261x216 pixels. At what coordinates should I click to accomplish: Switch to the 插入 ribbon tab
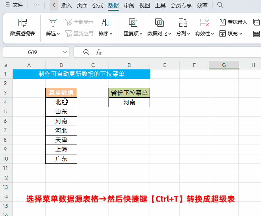click(67, 5)
